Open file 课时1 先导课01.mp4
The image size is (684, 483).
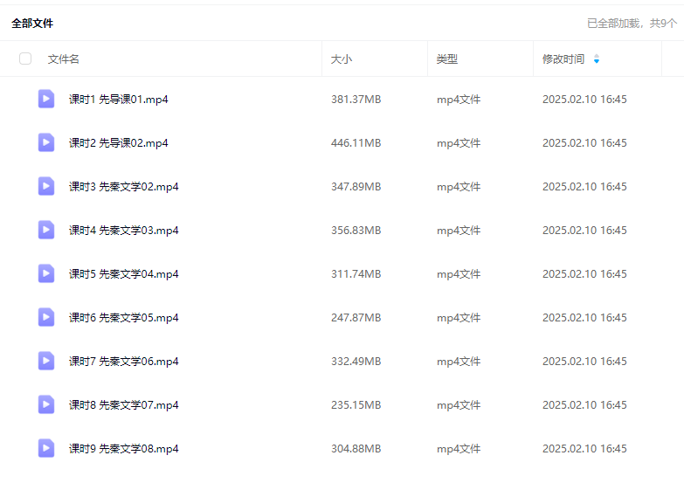[118, 100]
